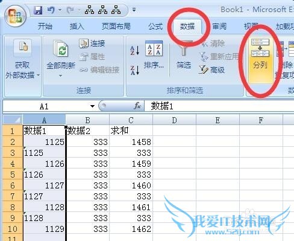Click cell C4 showing 1459

point(131,164)
